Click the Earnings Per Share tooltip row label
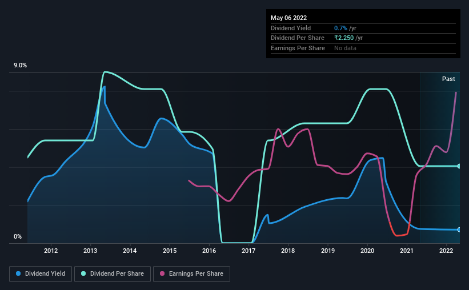 click(298, 48)
